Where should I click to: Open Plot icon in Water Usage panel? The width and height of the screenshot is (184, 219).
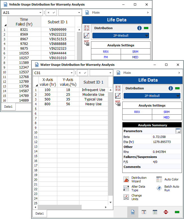[118, 96]
